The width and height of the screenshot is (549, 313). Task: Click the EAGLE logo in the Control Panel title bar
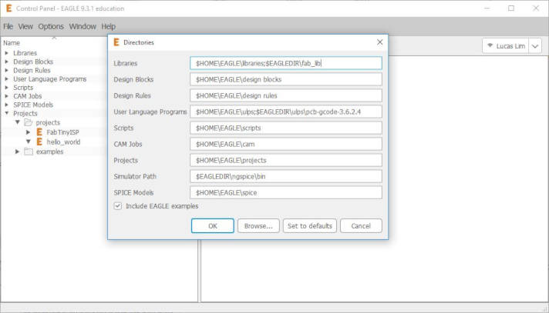tap(8, 8)
